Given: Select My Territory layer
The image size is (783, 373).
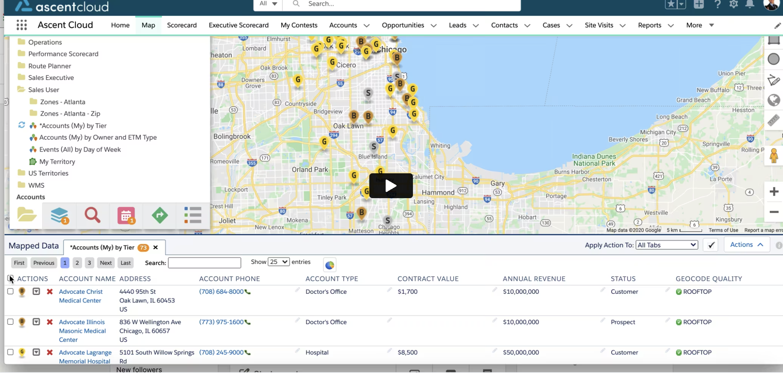Looking at the screenshot, I should click(x=57, y=162).
